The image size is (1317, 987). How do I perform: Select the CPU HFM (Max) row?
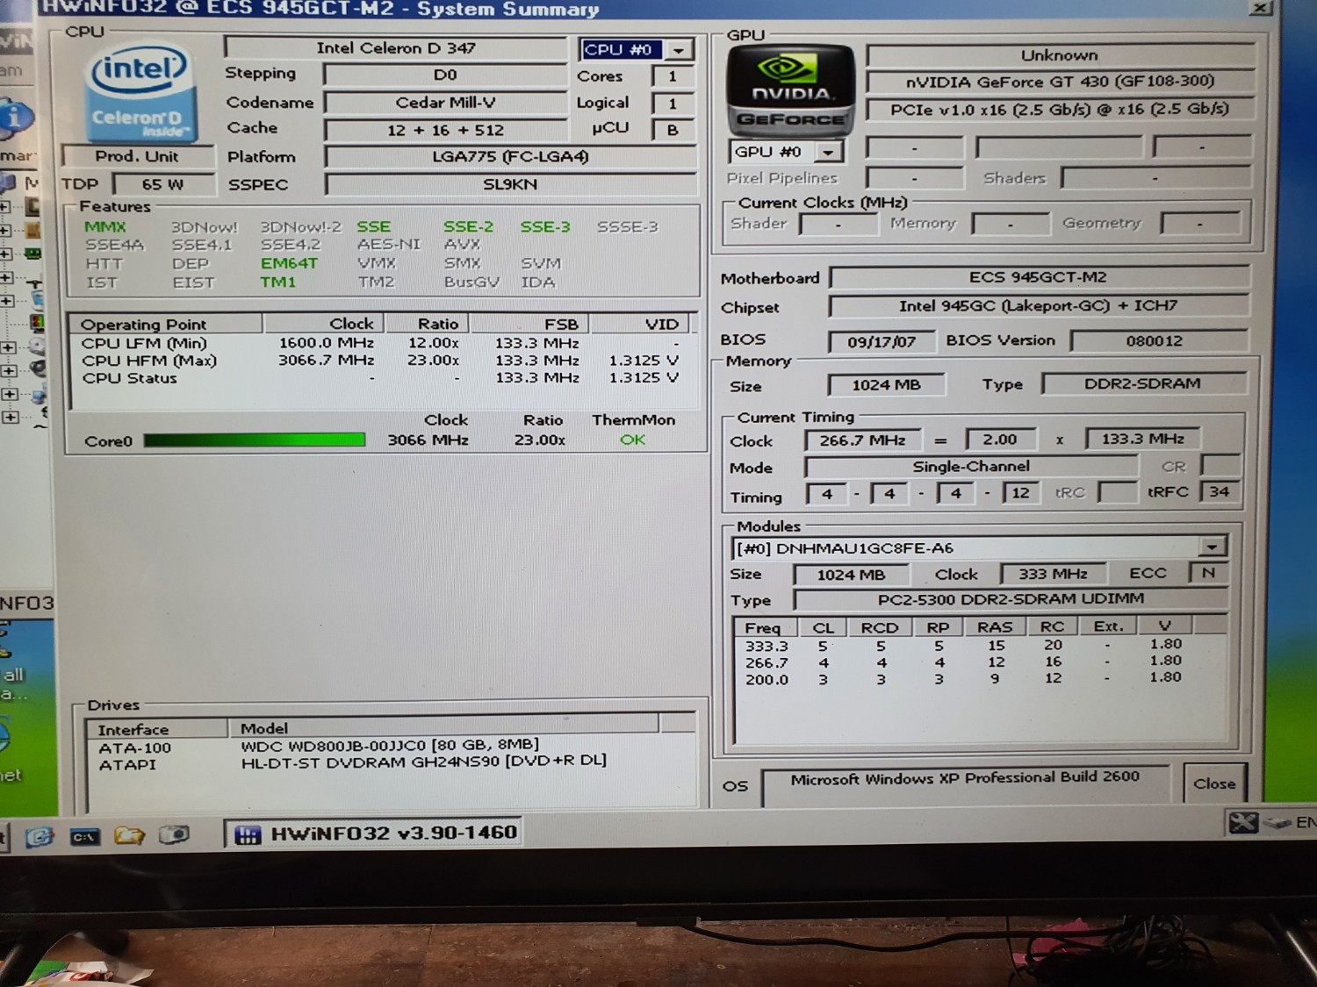[x=382, y=361]
